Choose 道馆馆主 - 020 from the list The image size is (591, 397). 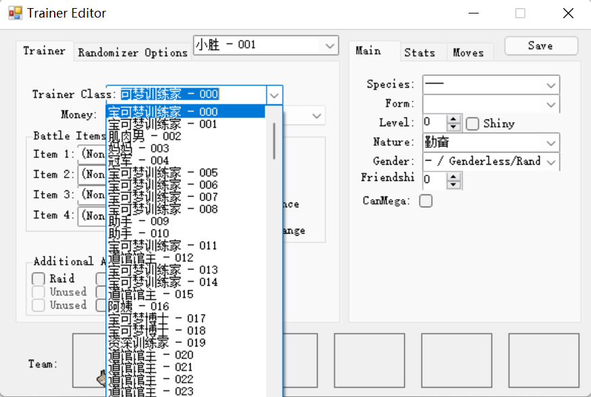coord(186,355)
